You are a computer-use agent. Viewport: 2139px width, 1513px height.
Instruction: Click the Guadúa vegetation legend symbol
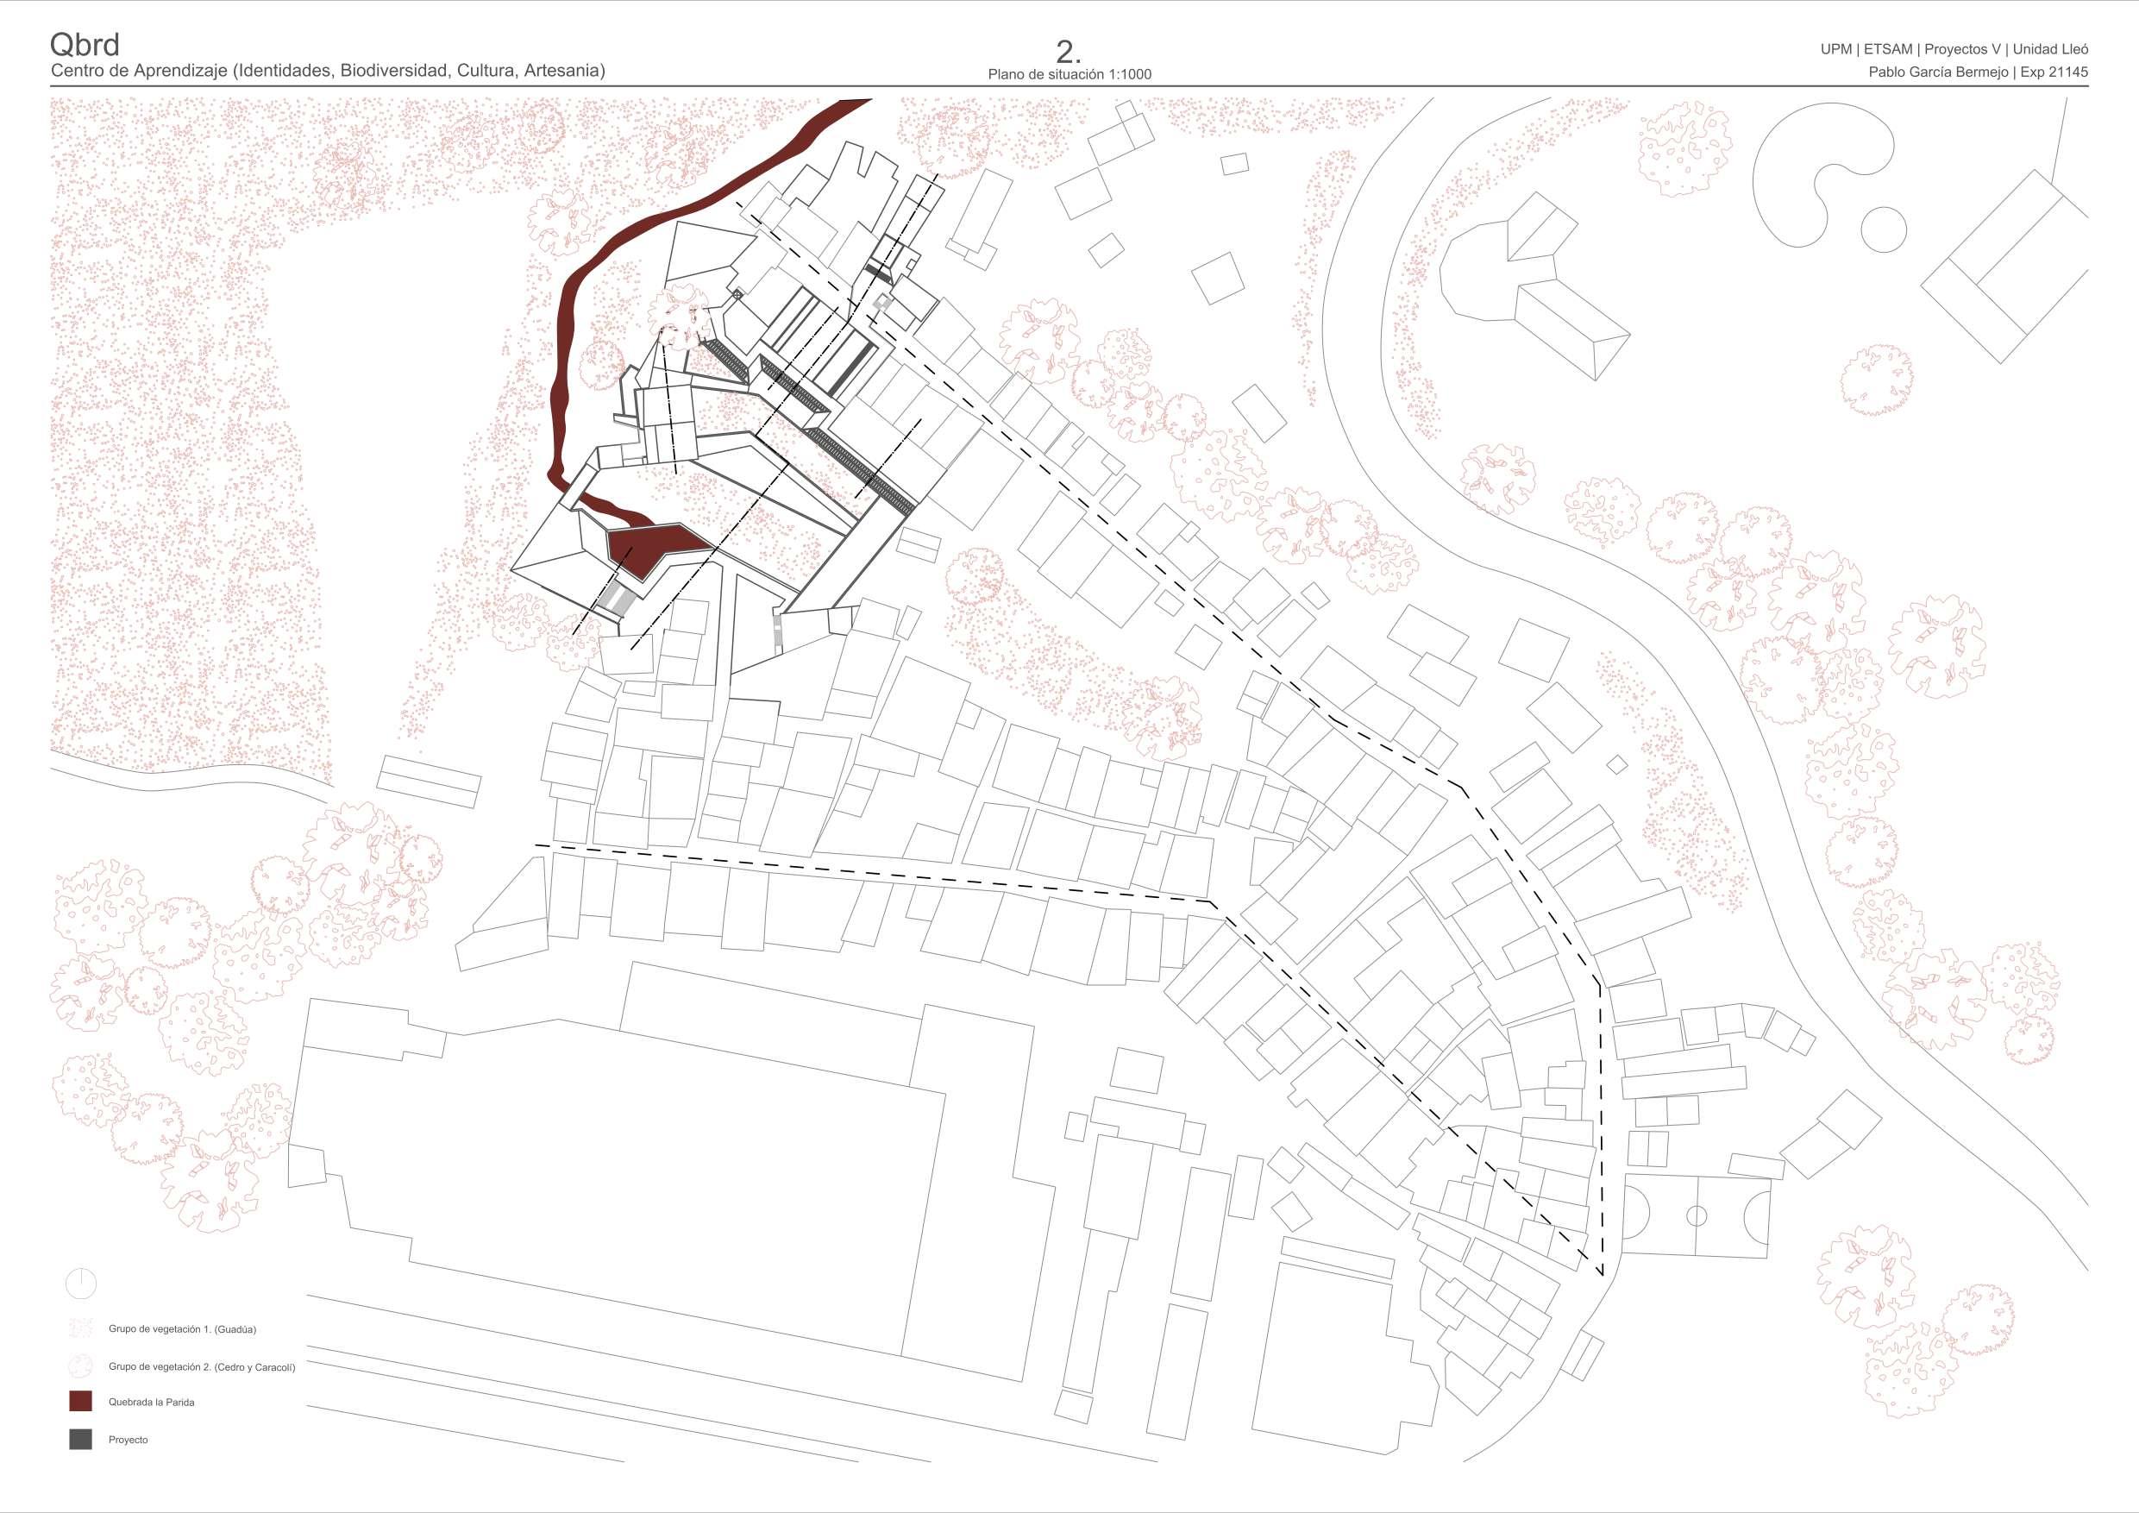tap(81, 1328)
